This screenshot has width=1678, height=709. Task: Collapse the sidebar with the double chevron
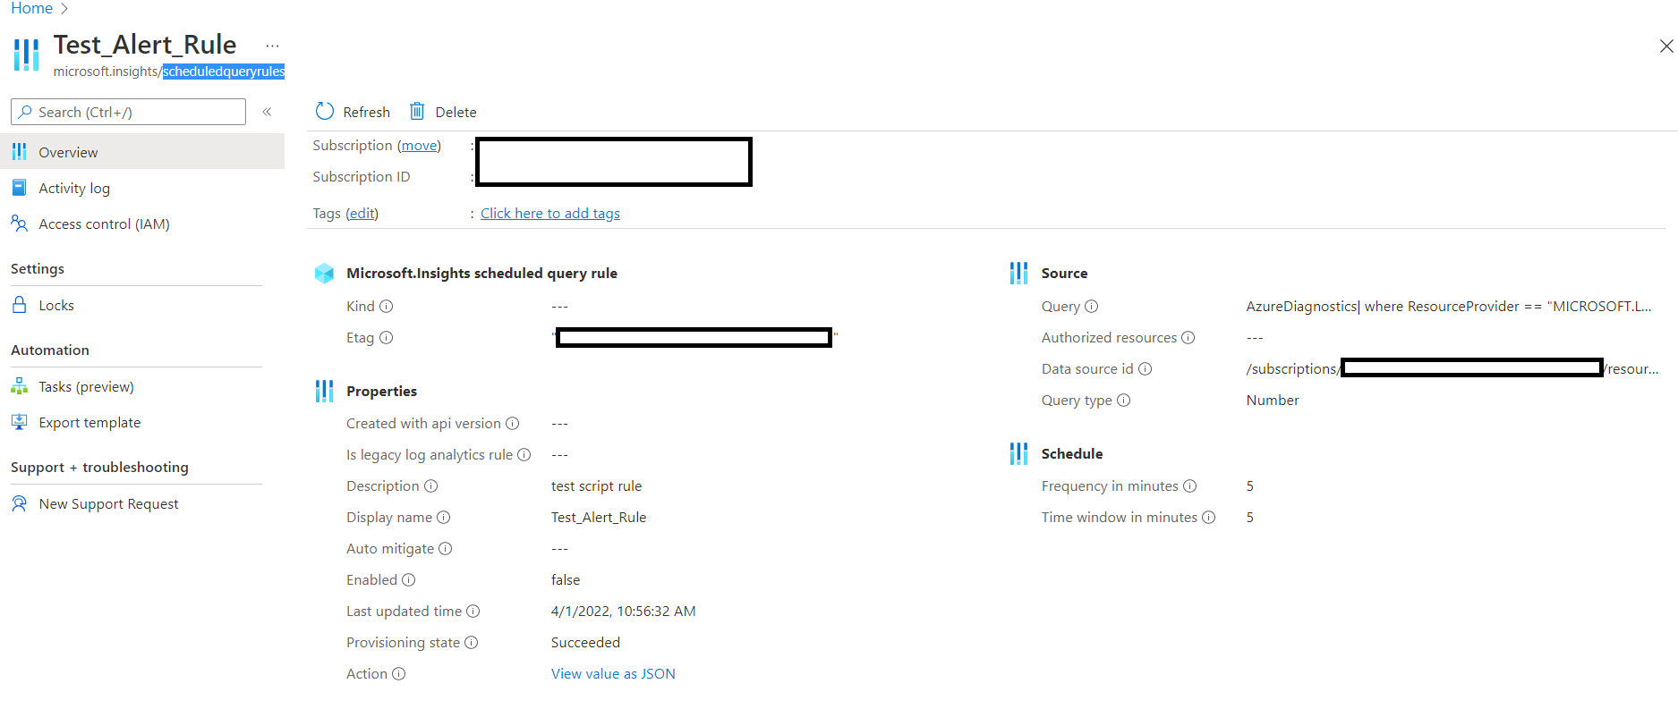[267, 112]
